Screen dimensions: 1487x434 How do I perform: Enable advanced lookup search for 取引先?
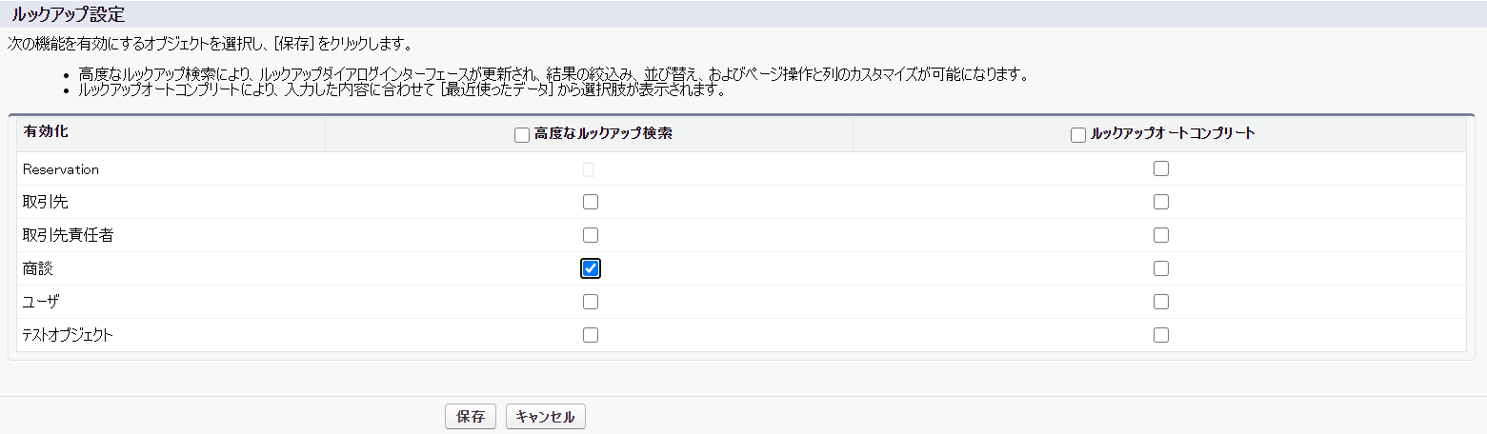tap(591, 202)
